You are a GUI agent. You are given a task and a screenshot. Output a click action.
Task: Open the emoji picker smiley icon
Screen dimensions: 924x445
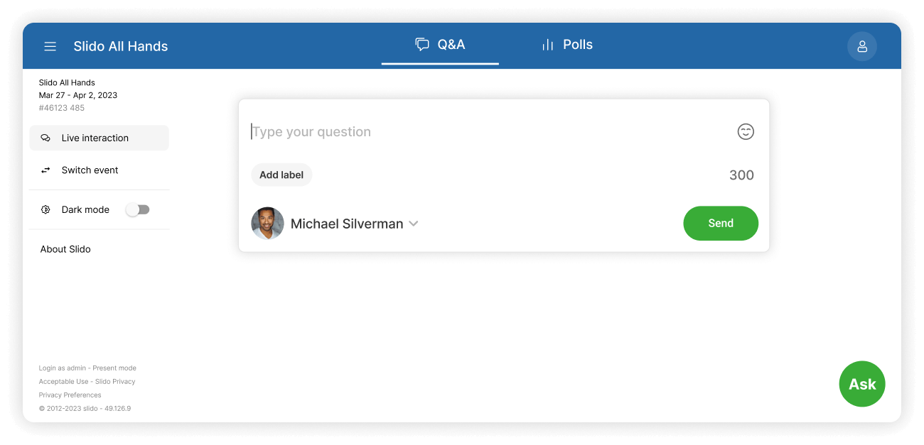click(x=745, y=131)
